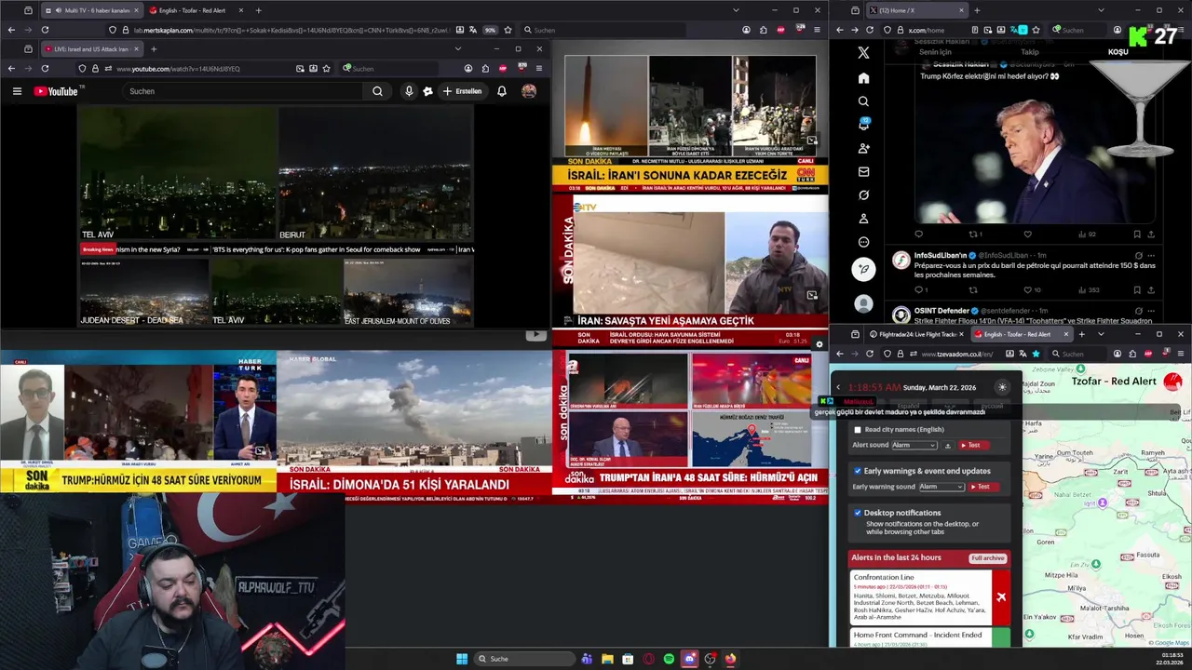Open the YouTube hamburger menu
The width and height of the screenshot is (1192, 670).
pos(17,91)
